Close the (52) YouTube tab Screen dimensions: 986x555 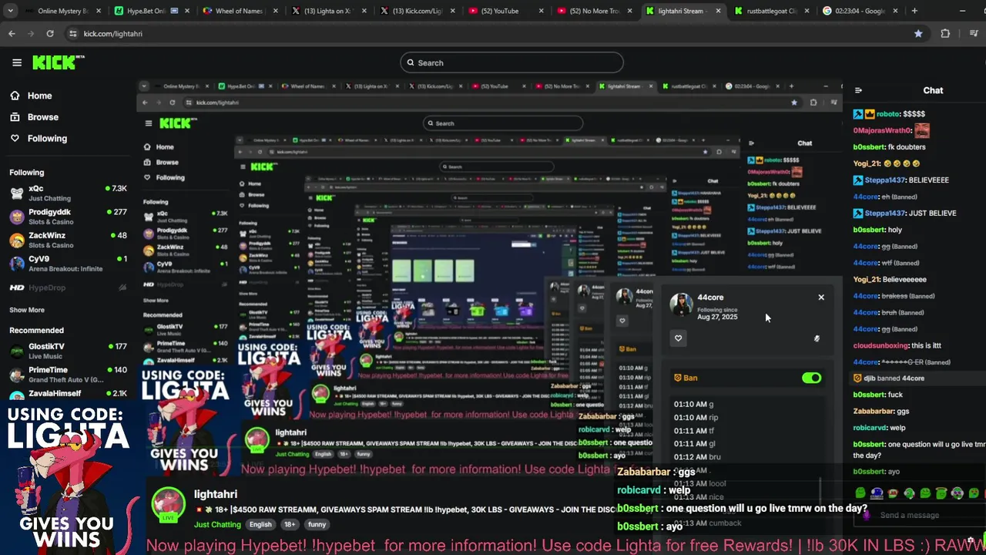point(542,11)
